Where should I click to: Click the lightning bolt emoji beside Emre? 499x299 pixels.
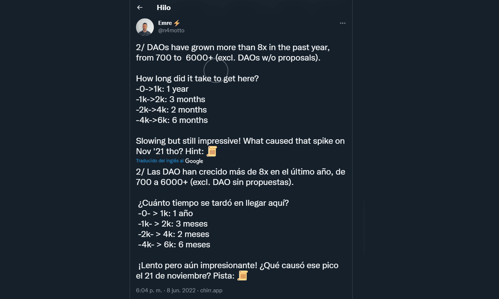point(177,23)
